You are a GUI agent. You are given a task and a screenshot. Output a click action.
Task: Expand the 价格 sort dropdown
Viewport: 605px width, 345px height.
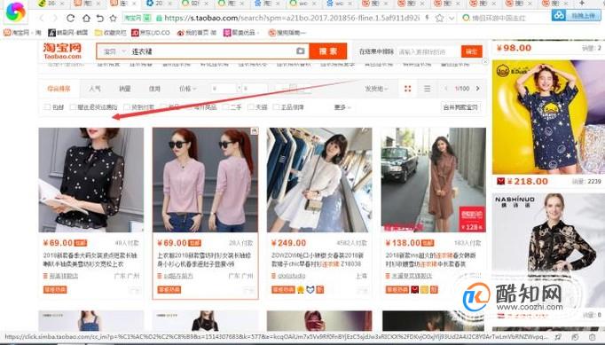(188, 89)
